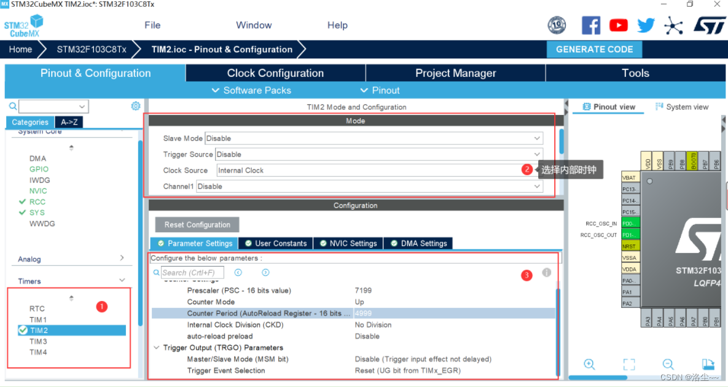Click the ST logo icon
Viewport: 728px width, 387px height.
710,25
